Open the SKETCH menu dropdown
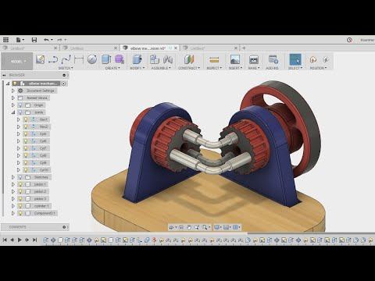The image size is (375, 281). tap(66, 68)
